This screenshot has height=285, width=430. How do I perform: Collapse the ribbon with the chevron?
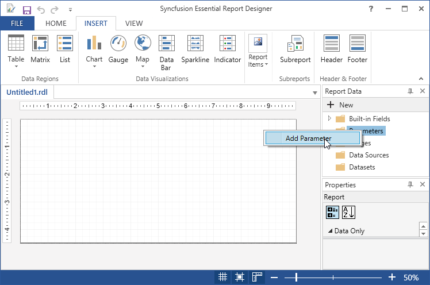pos(421,79)
